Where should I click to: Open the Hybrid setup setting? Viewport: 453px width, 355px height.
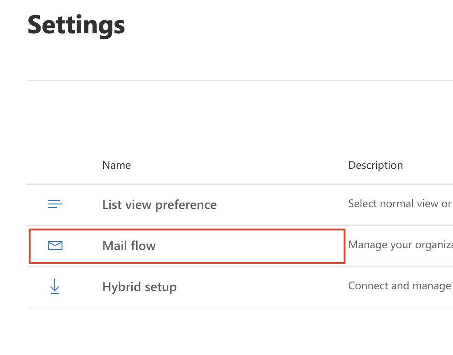139,287
